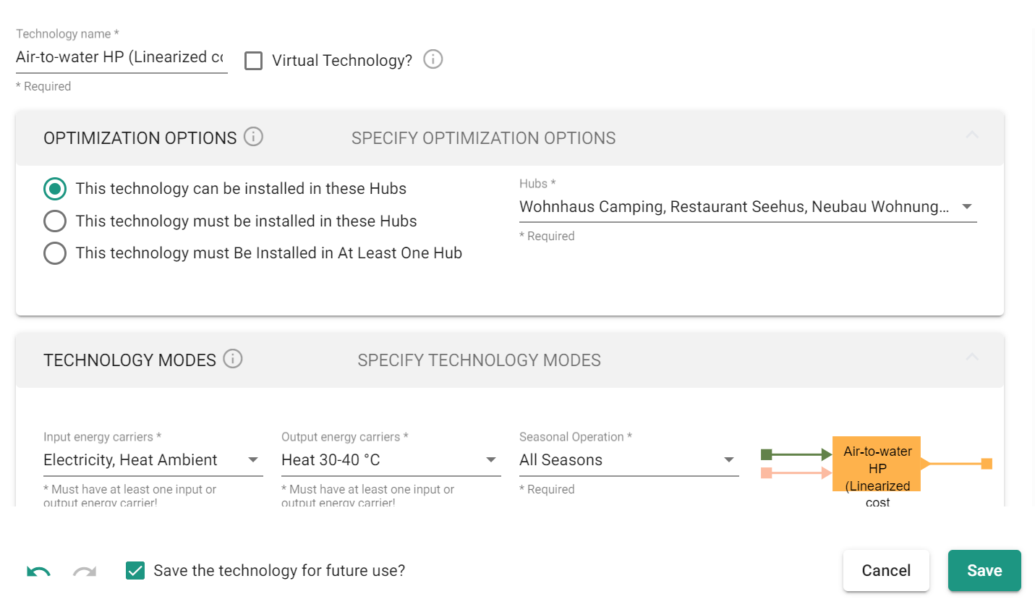Open the Optimization Options info icon
1035x615 pixels.
click(253, 137)
